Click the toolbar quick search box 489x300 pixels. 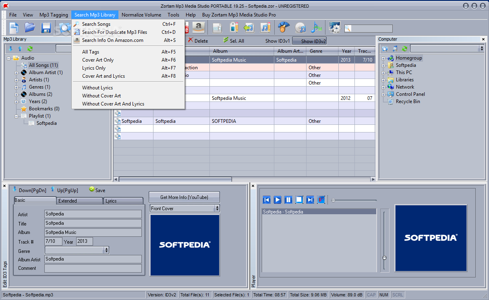point(368,29)
